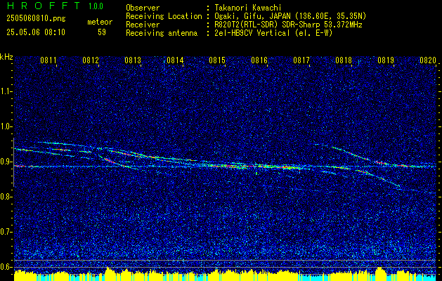Click the 0818 time marker

[344, 60]
